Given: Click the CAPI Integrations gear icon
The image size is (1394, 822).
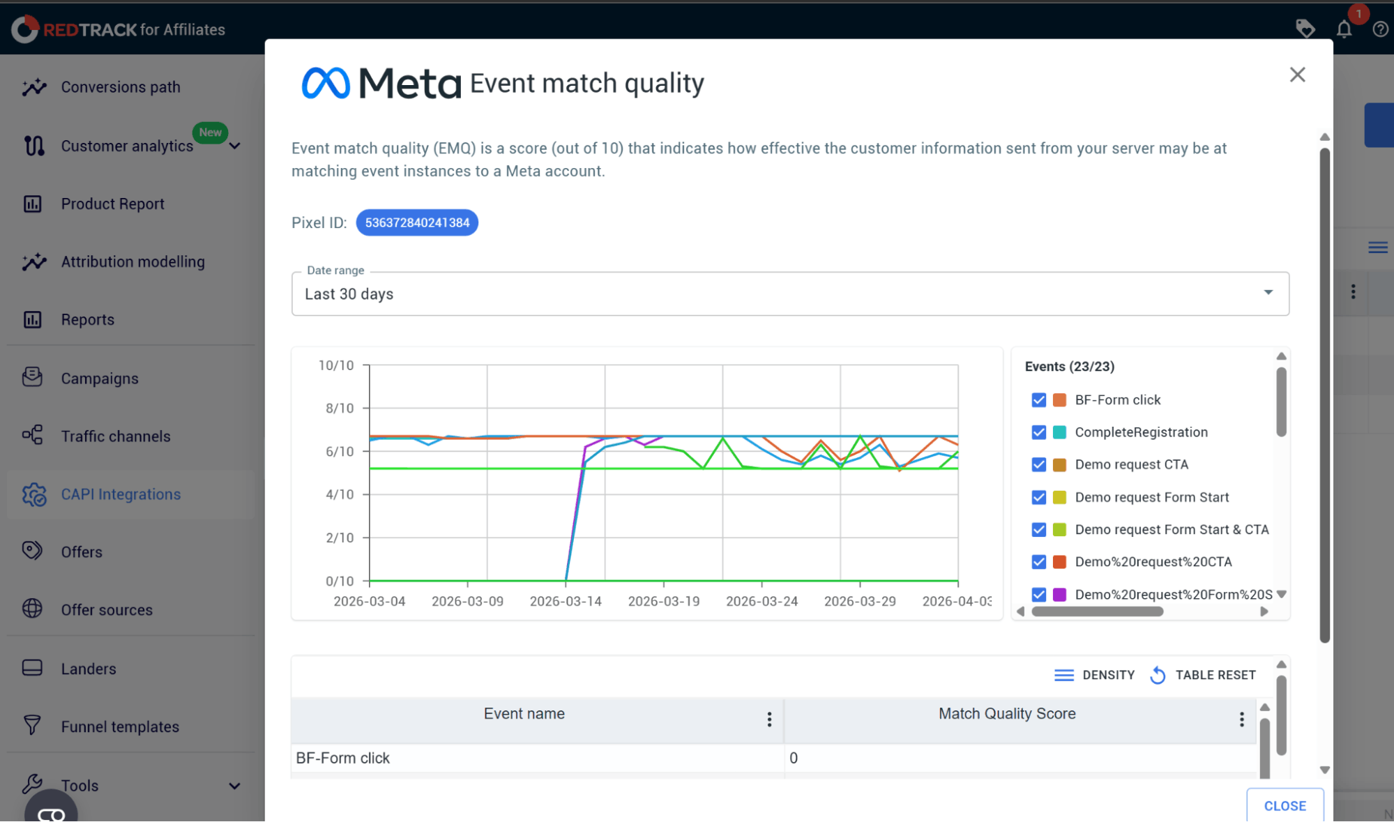Looking at the screenshot, I should 33,494.
